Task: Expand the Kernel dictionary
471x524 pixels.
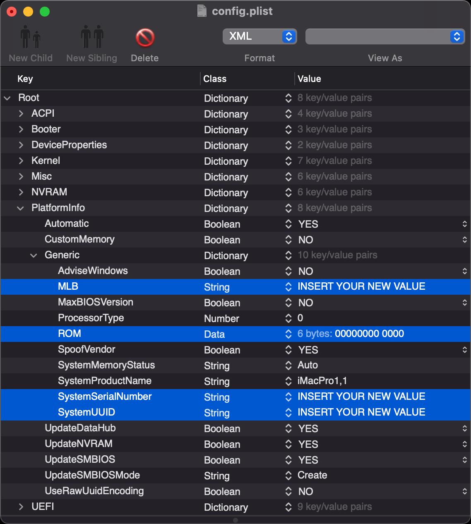Action: (x=21, y=161)
